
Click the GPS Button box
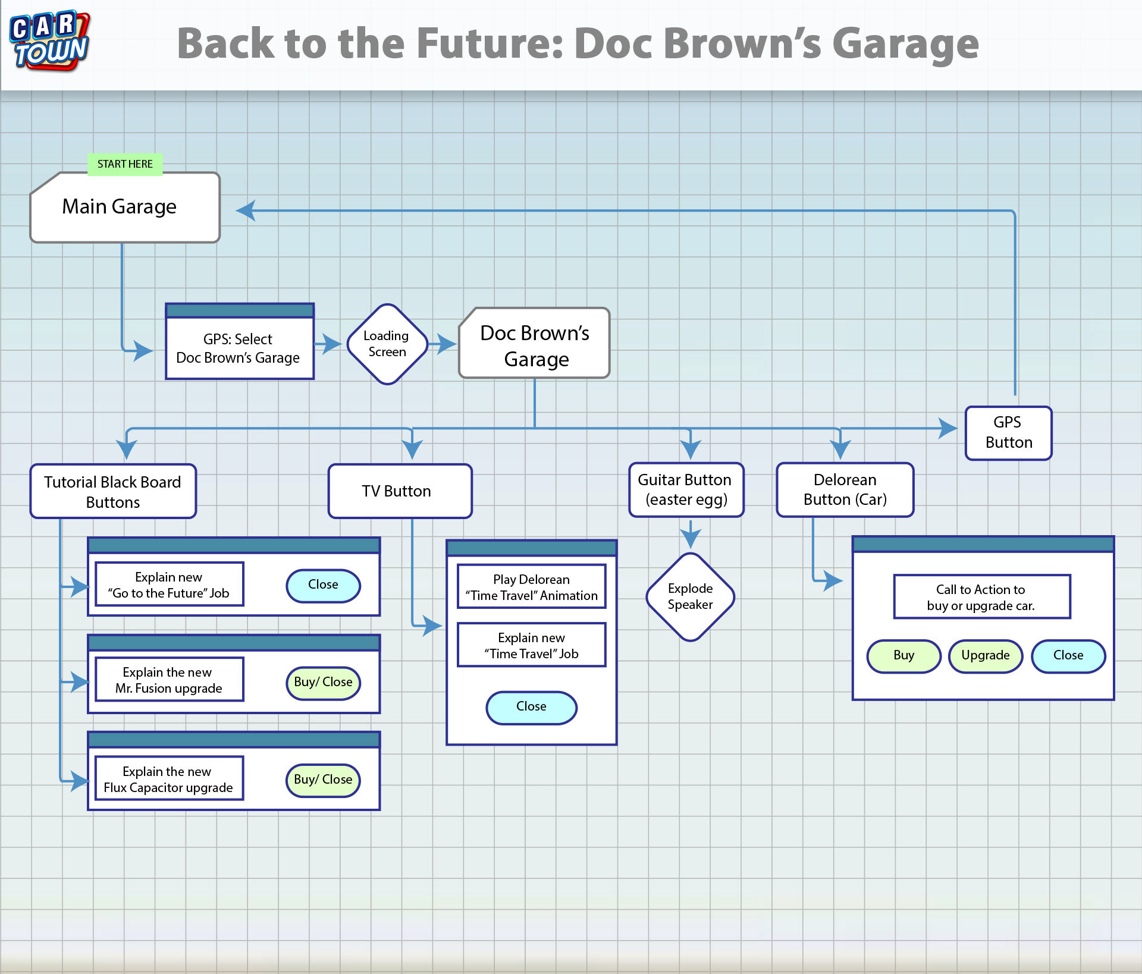(1008, 432)
